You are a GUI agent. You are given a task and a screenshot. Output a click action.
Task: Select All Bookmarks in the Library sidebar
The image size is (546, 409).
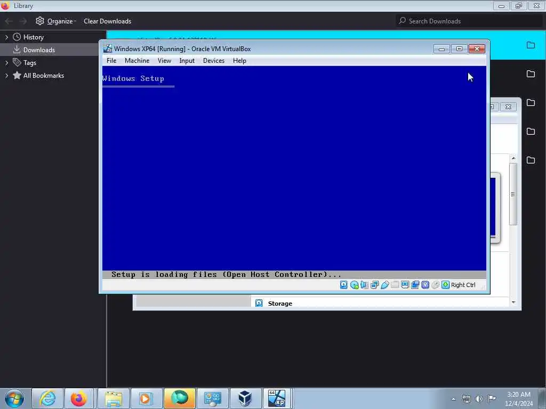click(44, 76)
